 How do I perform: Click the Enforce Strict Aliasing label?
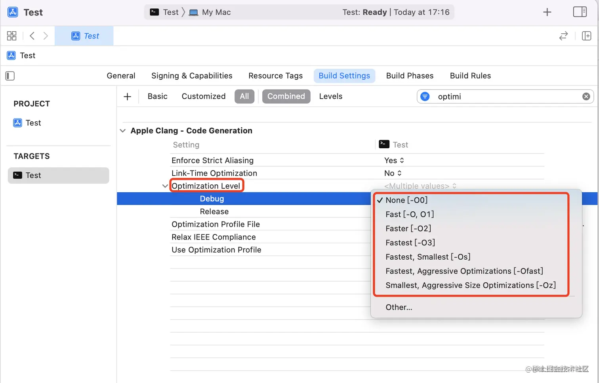point(212,161)
